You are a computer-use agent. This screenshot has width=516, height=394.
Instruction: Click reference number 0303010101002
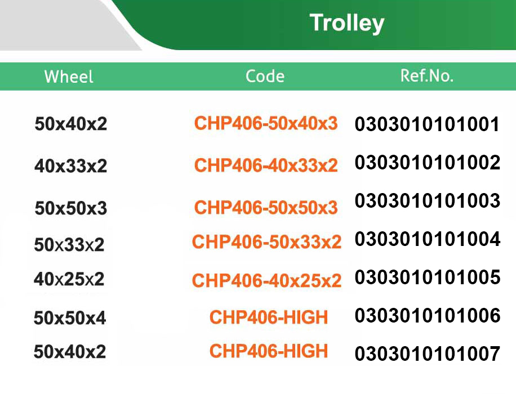(427, 163)
